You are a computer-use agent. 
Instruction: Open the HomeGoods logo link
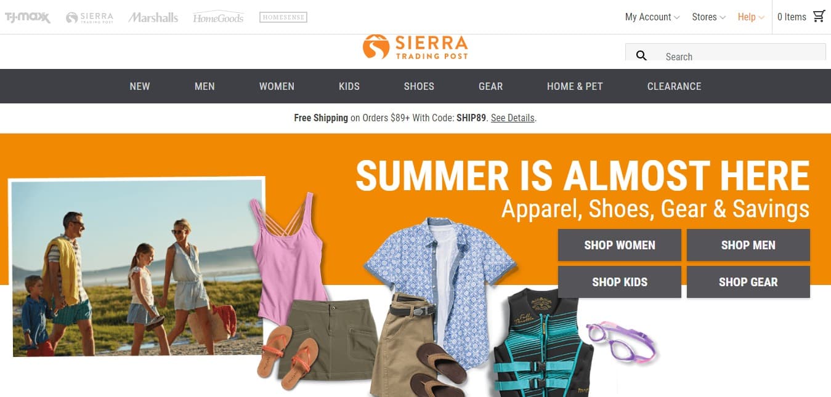[x=218, y=17]
